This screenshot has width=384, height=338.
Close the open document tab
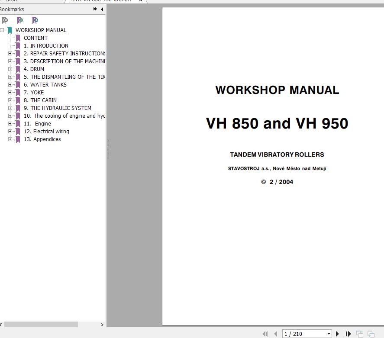click(x=141, y=1)
